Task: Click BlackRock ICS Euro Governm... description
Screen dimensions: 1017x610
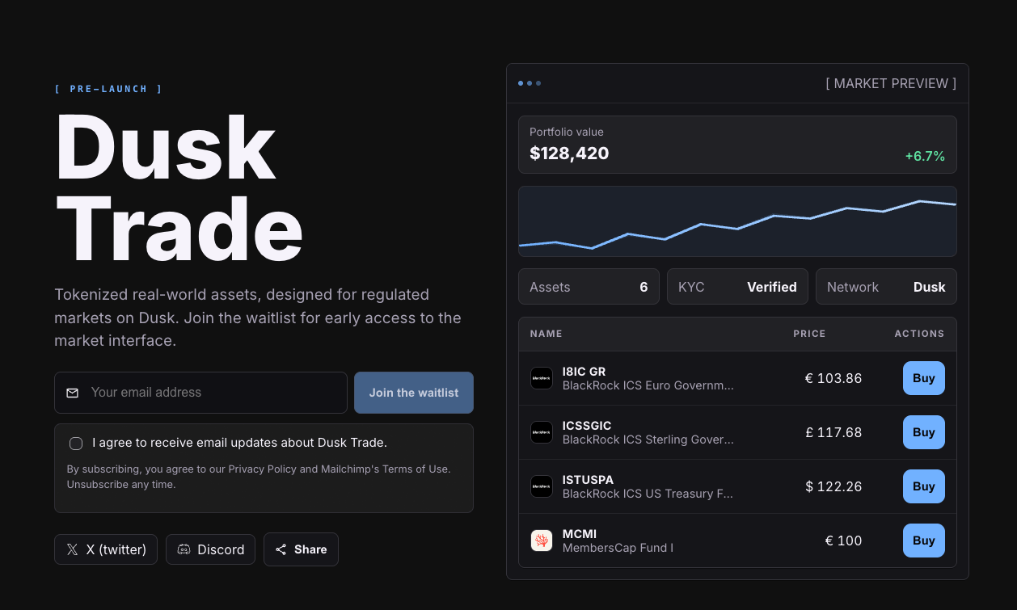Action: click(x=648, y=385)
